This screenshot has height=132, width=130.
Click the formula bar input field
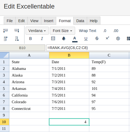click(88, 48)
